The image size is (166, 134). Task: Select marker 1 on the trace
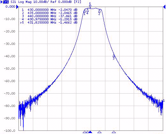(x=85, y=11)
